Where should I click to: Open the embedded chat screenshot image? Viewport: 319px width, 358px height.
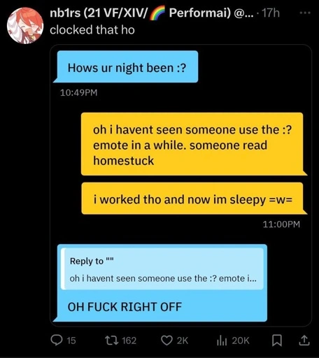[181, 185]
